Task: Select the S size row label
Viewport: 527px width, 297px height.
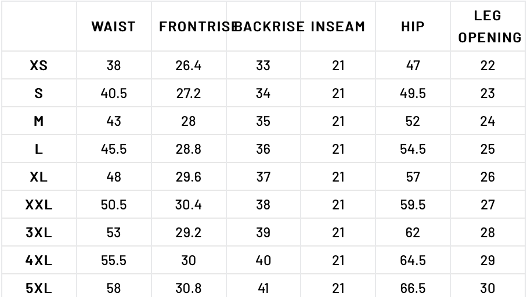Action: pos(38,93)
